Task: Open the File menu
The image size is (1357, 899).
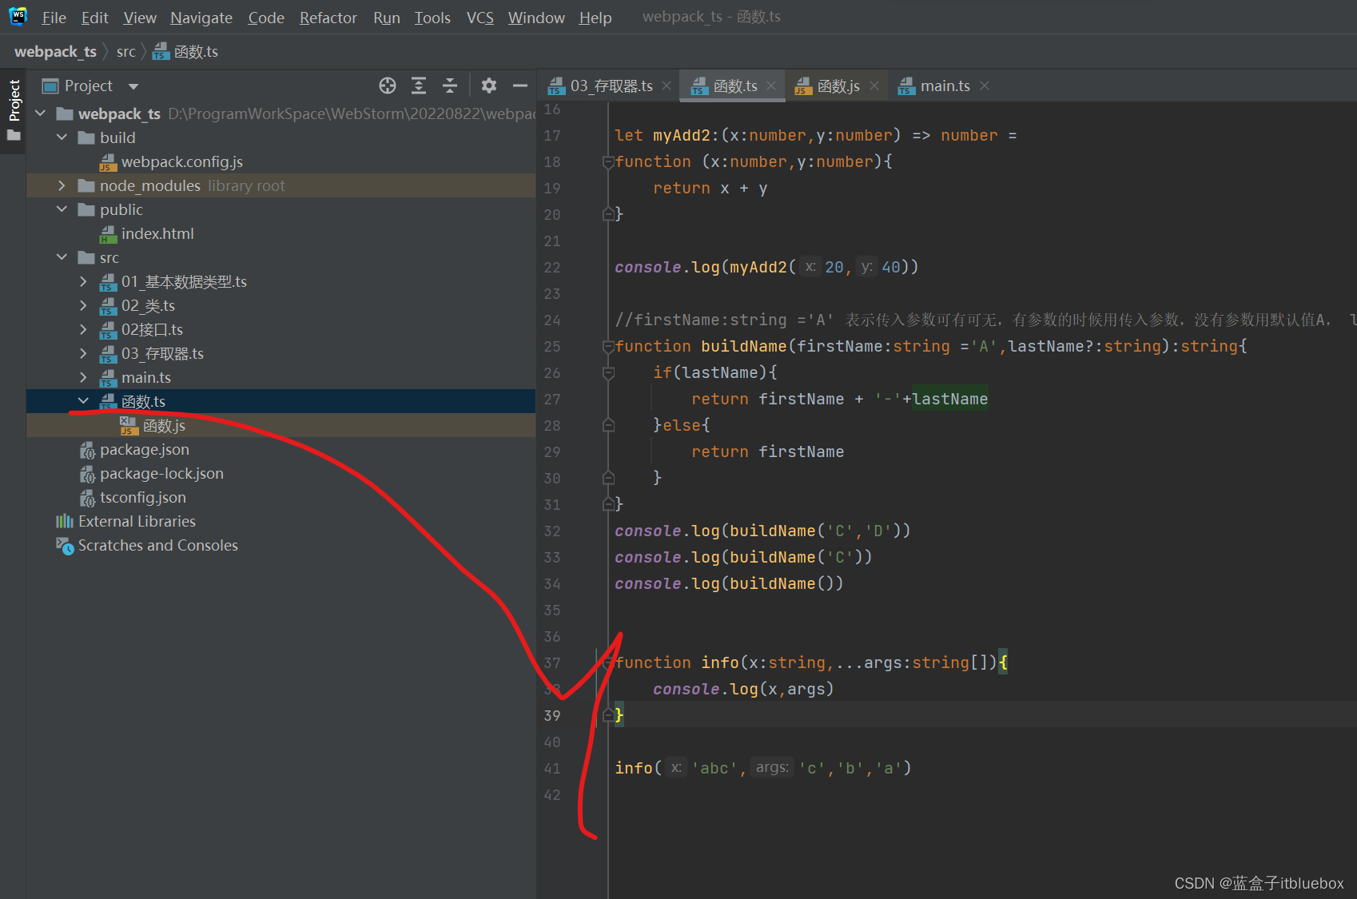Action: coord(54,18)
